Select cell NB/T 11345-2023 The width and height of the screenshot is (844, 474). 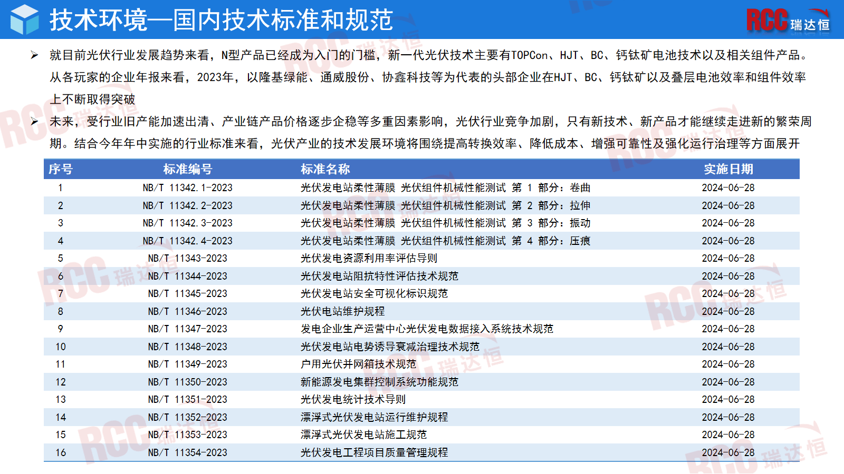click(188, 294)
